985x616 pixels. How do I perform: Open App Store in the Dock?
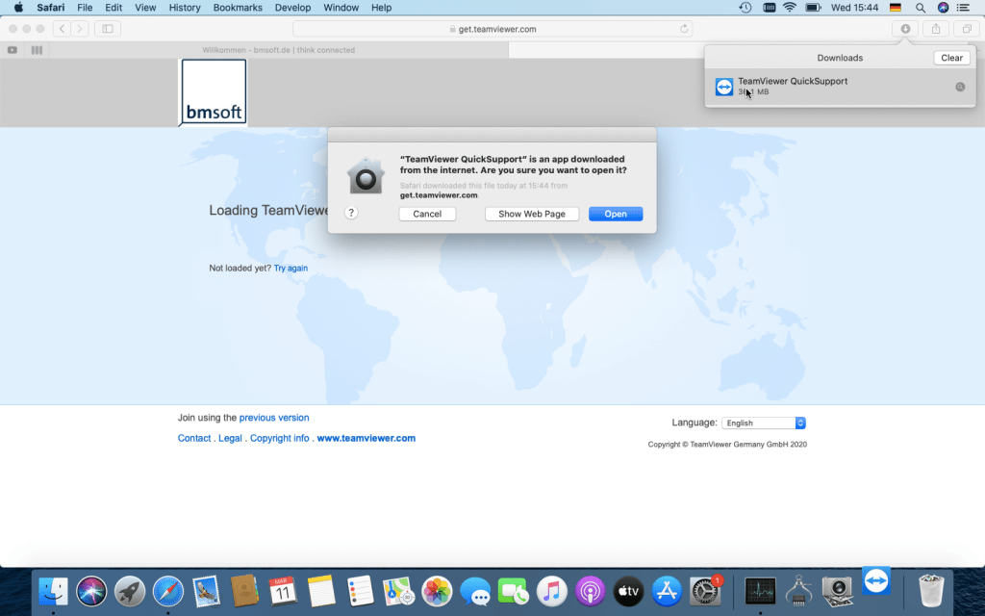[668, 591]
